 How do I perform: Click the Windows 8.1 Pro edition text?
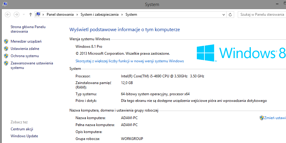[89, 47]
